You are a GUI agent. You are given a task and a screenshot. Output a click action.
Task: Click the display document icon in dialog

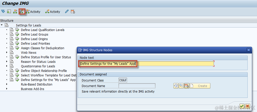click(181, 86)
